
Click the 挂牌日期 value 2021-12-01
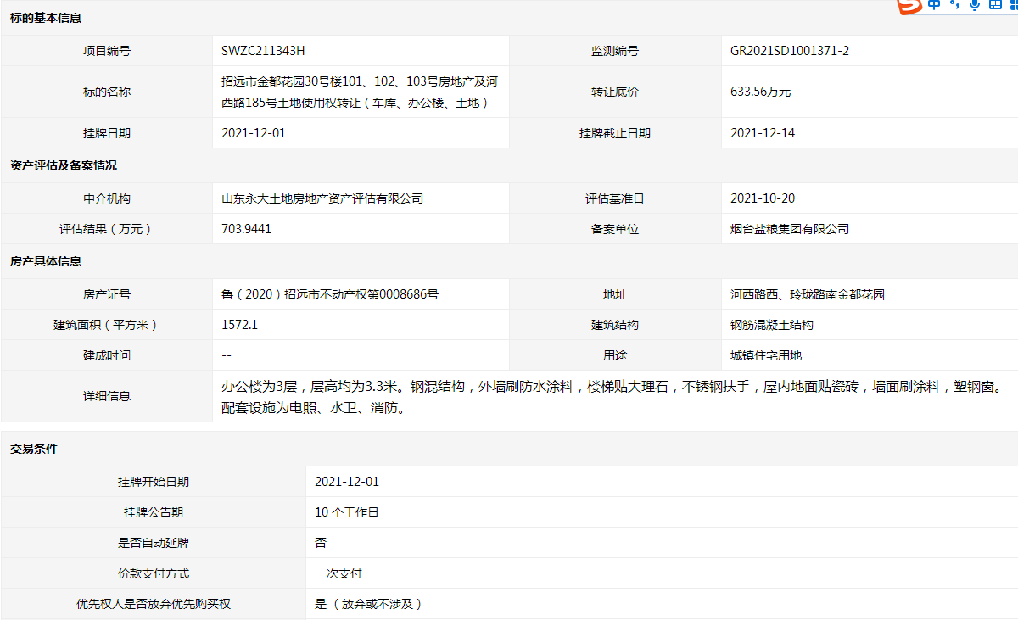(x=254, y=133)
